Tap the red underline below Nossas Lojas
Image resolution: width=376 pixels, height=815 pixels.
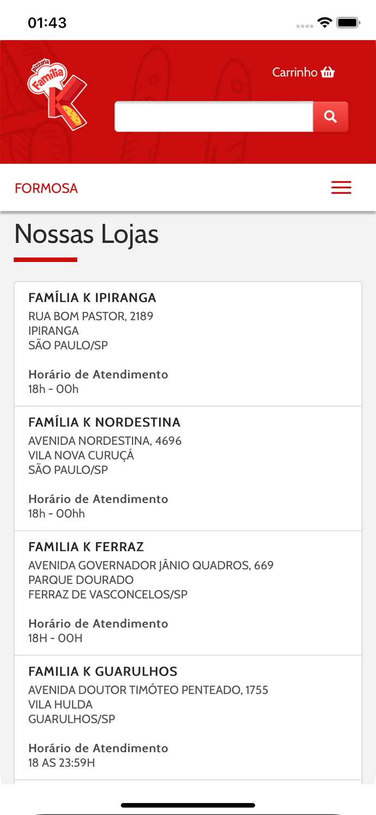tap(46, 260)
